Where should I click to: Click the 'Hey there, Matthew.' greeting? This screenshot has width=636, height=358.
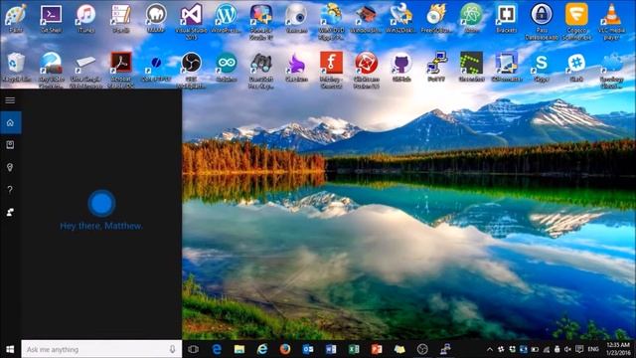click(x=101, y=226)
